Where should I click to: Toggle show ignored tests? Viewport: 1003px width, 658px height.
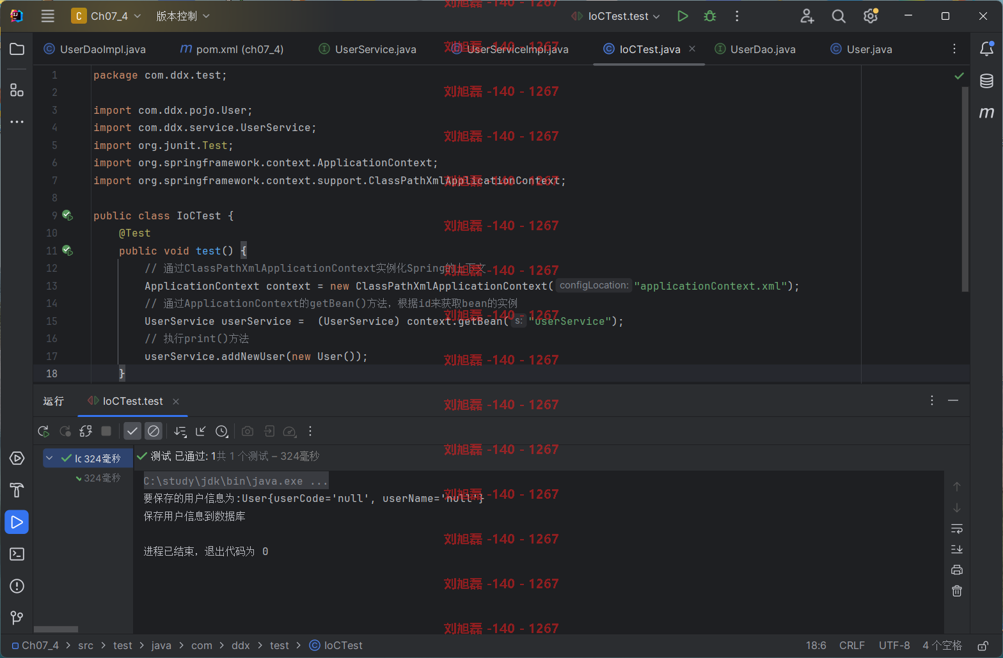coord(154,432)
